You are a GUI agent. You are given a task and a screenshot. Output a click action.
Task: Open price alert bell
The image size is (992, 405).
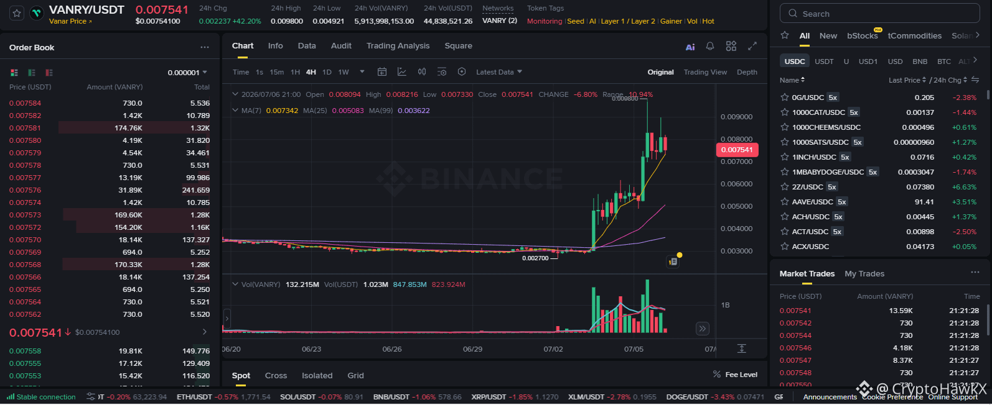(x=710, y=47)
